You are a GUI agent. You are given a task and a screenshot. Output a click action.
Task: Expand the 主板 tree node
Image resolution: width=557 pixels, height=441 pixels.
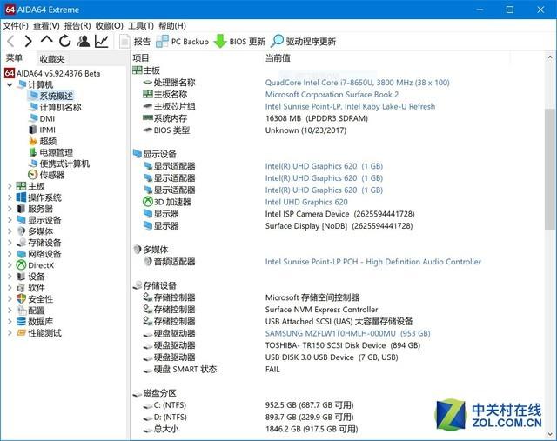pos(10,186)
